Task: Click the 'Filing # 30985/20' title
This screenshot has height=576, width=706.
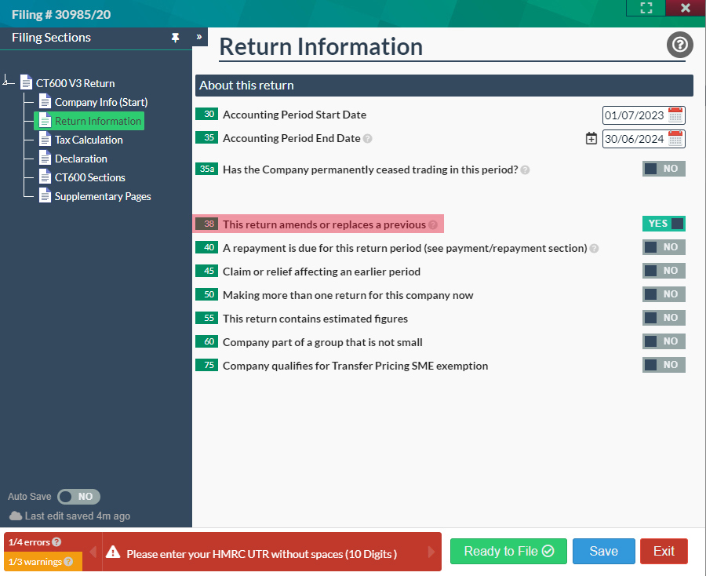Action: [61, 14]
